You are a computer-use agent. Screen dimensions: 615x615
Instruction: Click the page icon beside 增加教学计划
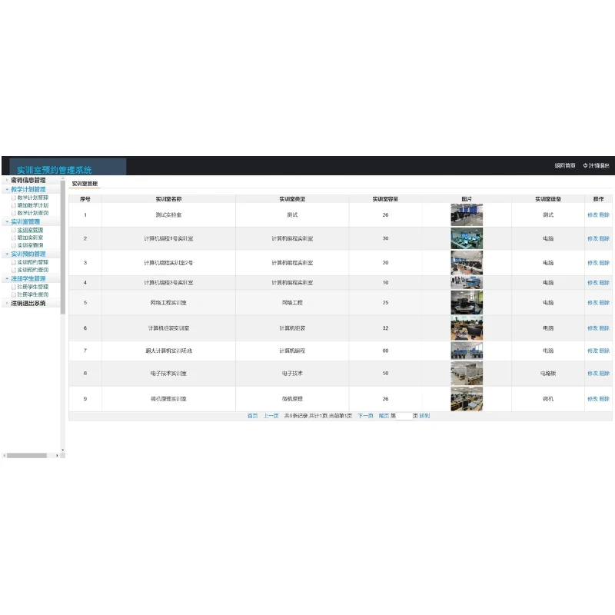[x=14, y=205]
